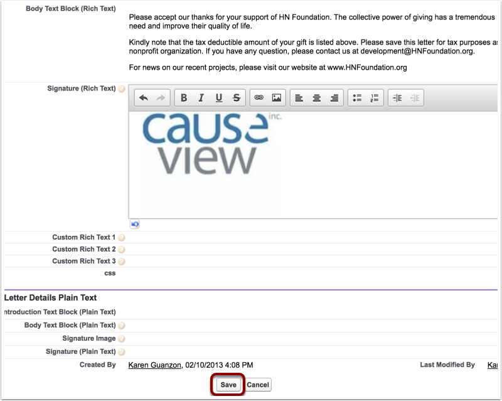
Task: Click the Body Text Block paragraph about HN Foundation support
Action: [x=312, y=21]
